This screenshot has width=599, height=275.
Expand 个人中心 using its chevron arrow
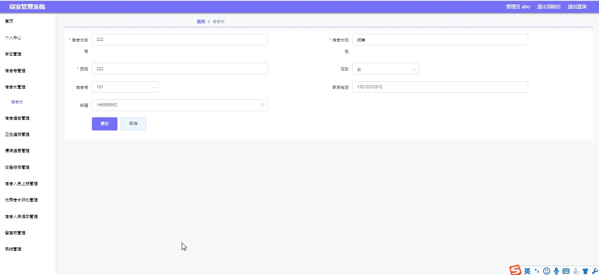47,37
